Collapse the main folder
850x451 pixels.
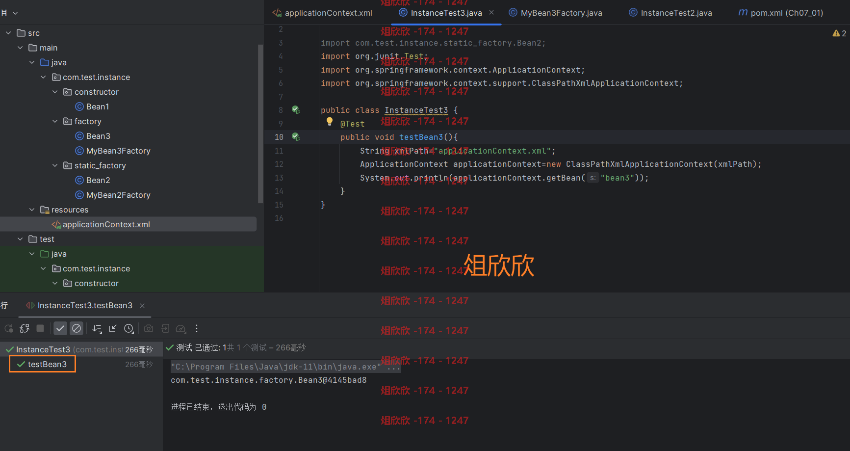pos(20,48)
